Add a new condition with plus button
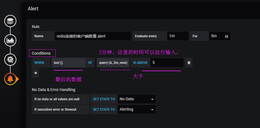Image resolution: width=260 pixels, height=128 pixels. (36, 73)
